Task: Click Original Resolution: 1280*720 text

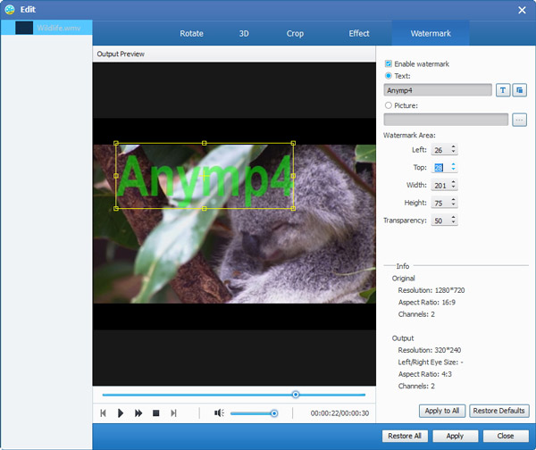Action: 431,290
